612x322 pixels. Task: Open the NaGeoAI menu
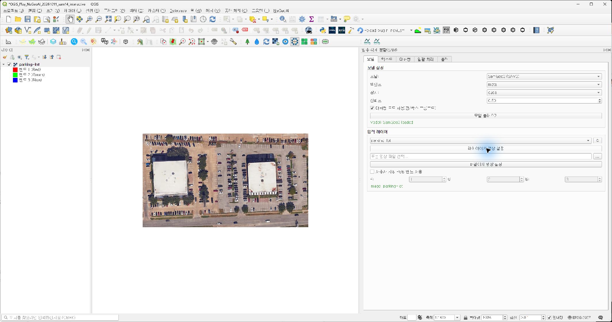pyautogui.click(x=281, y=11)
